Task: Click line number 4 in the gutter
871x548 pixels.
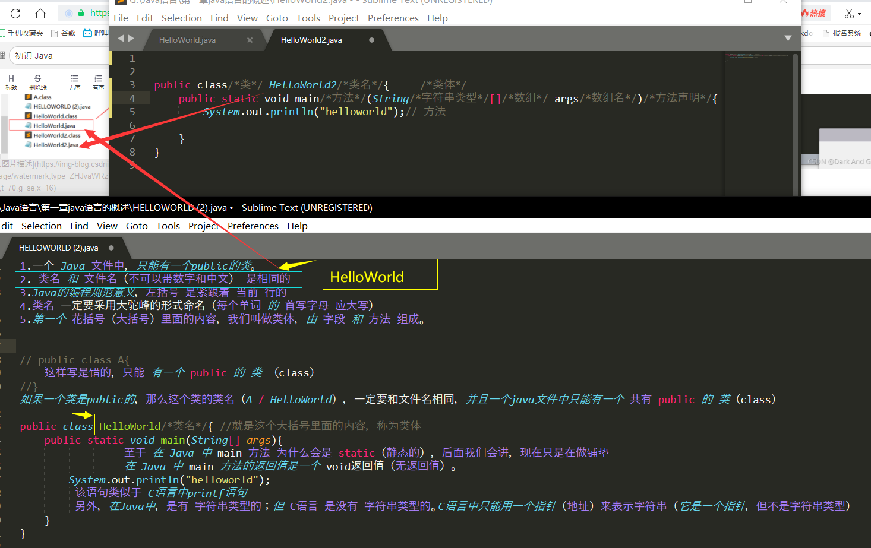Action: [132, 99]
